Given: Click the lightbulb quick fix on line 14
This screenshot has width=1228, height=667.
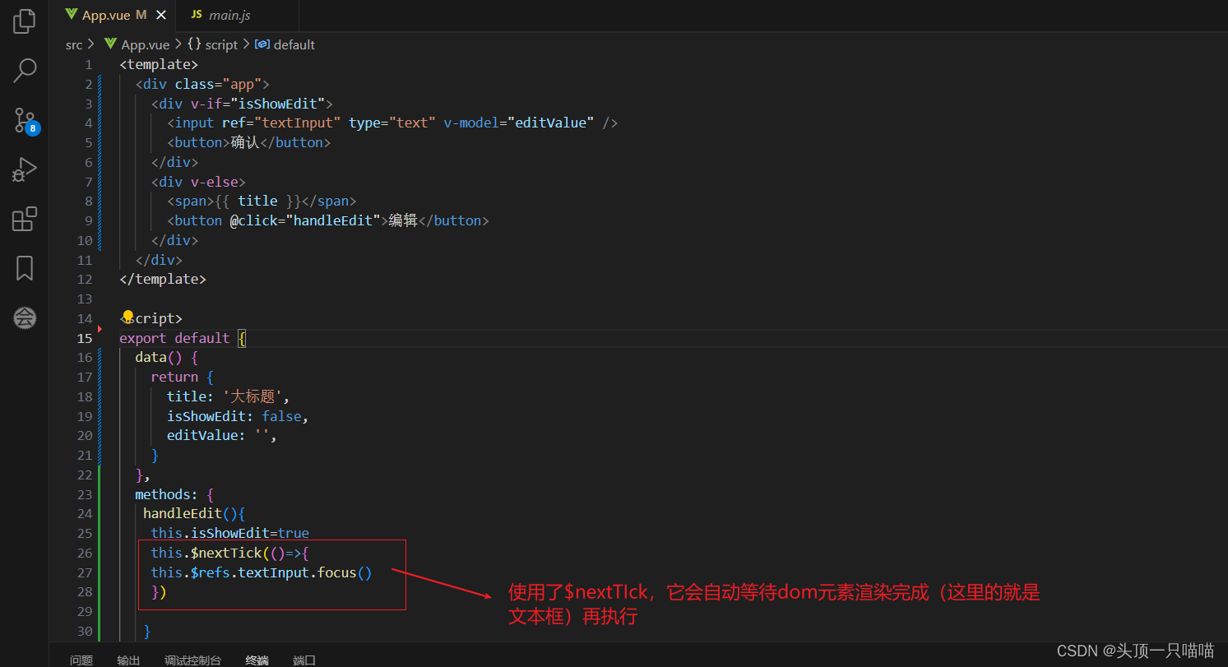Looking at the screenshot, I should 127,316.
